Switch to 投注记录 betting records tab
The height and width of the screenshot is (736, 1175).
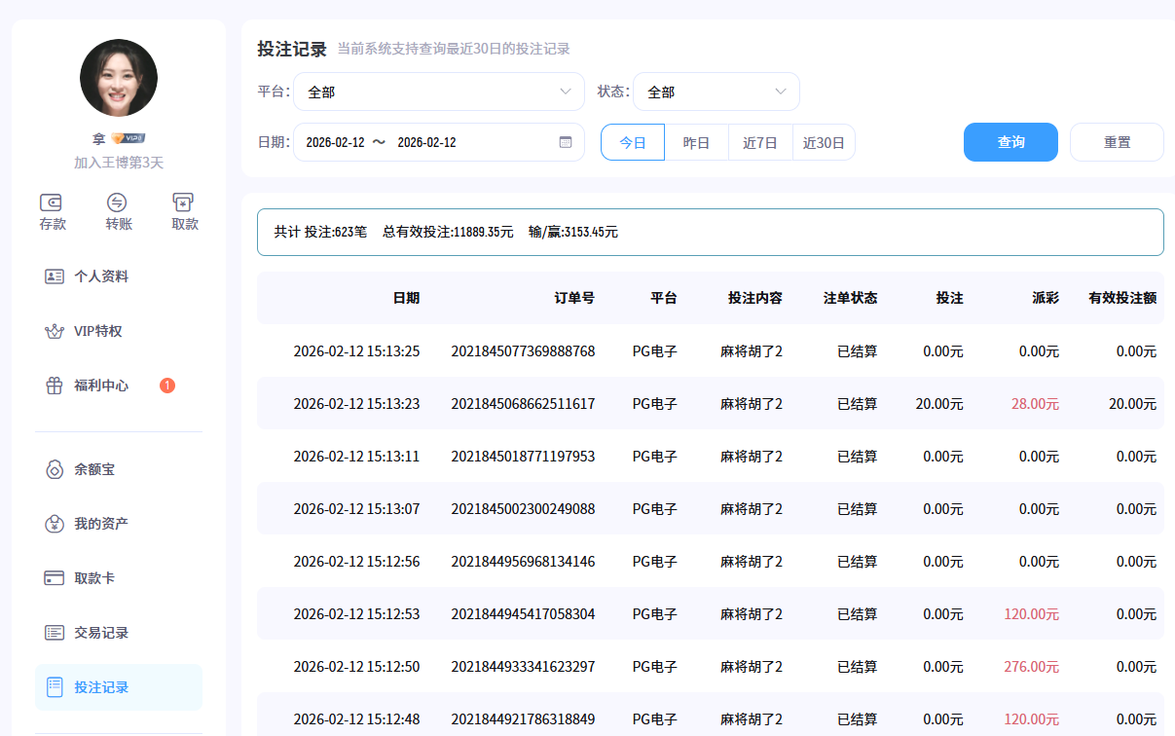[98, 687]
